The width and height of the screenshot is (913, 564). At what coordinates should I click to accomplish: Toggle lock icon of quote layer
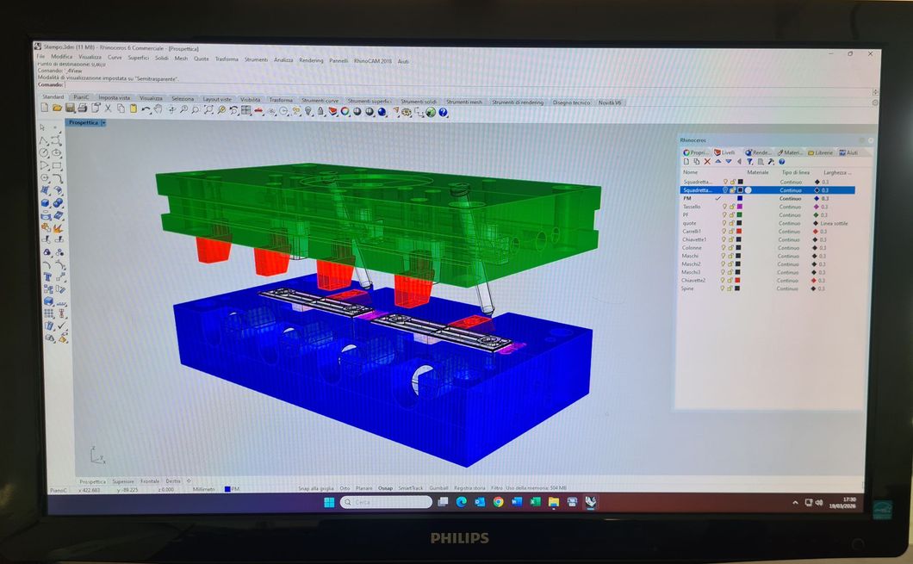(732, 223)
